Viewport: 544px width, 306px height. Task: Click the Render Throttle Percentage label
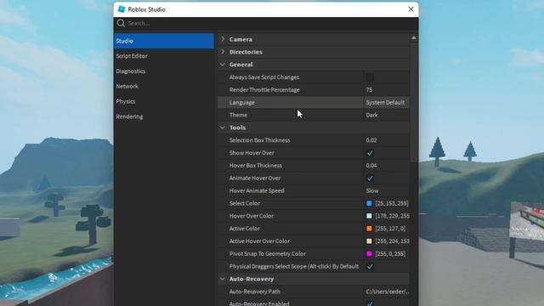click(264, 90)
